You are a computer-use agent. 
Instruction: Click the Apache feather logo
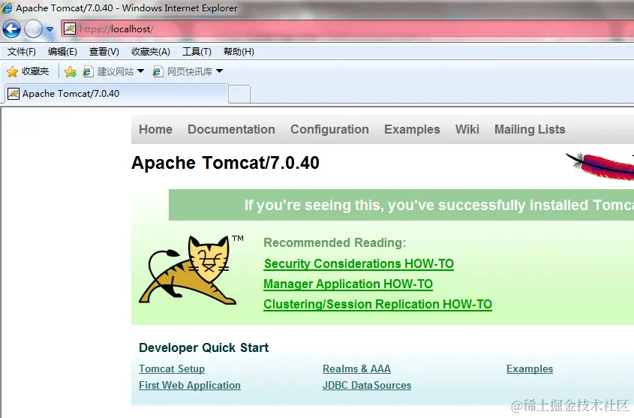pyautogui.click(x=600, y=166)
